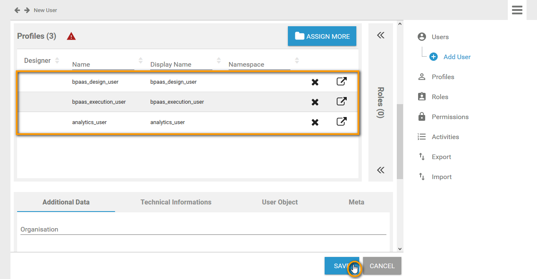This screenshot has width=537, height=279.
Task: Remove the analytics_user profile with X icon
Action: coord(315,122)
